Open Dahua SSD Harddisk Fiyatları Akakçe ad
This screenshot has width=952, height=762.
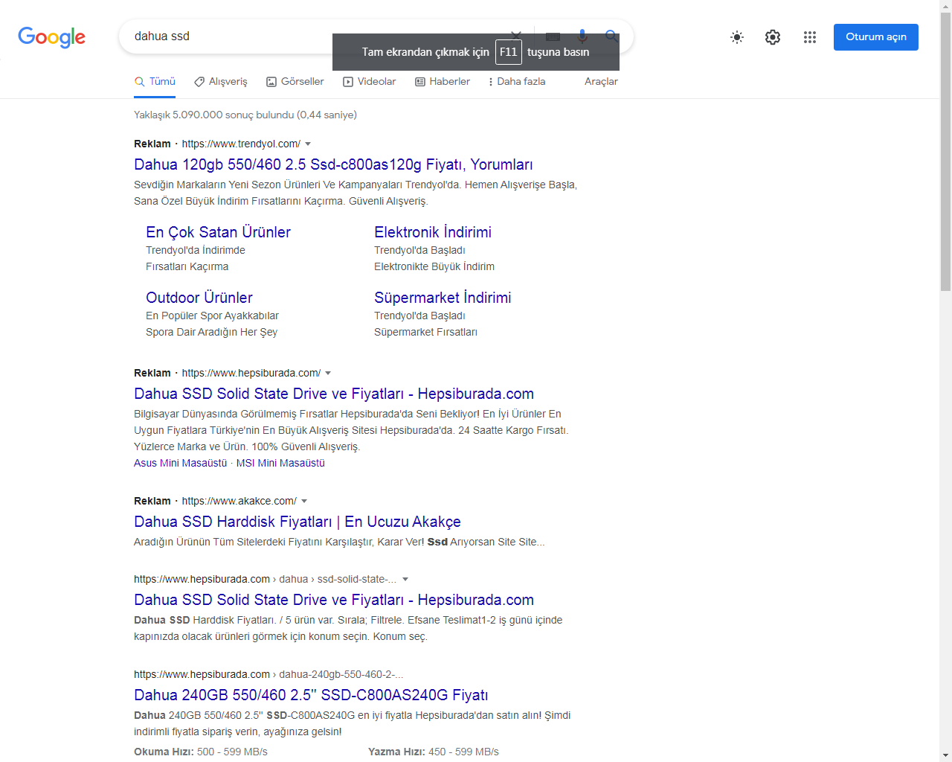point(297,522)
